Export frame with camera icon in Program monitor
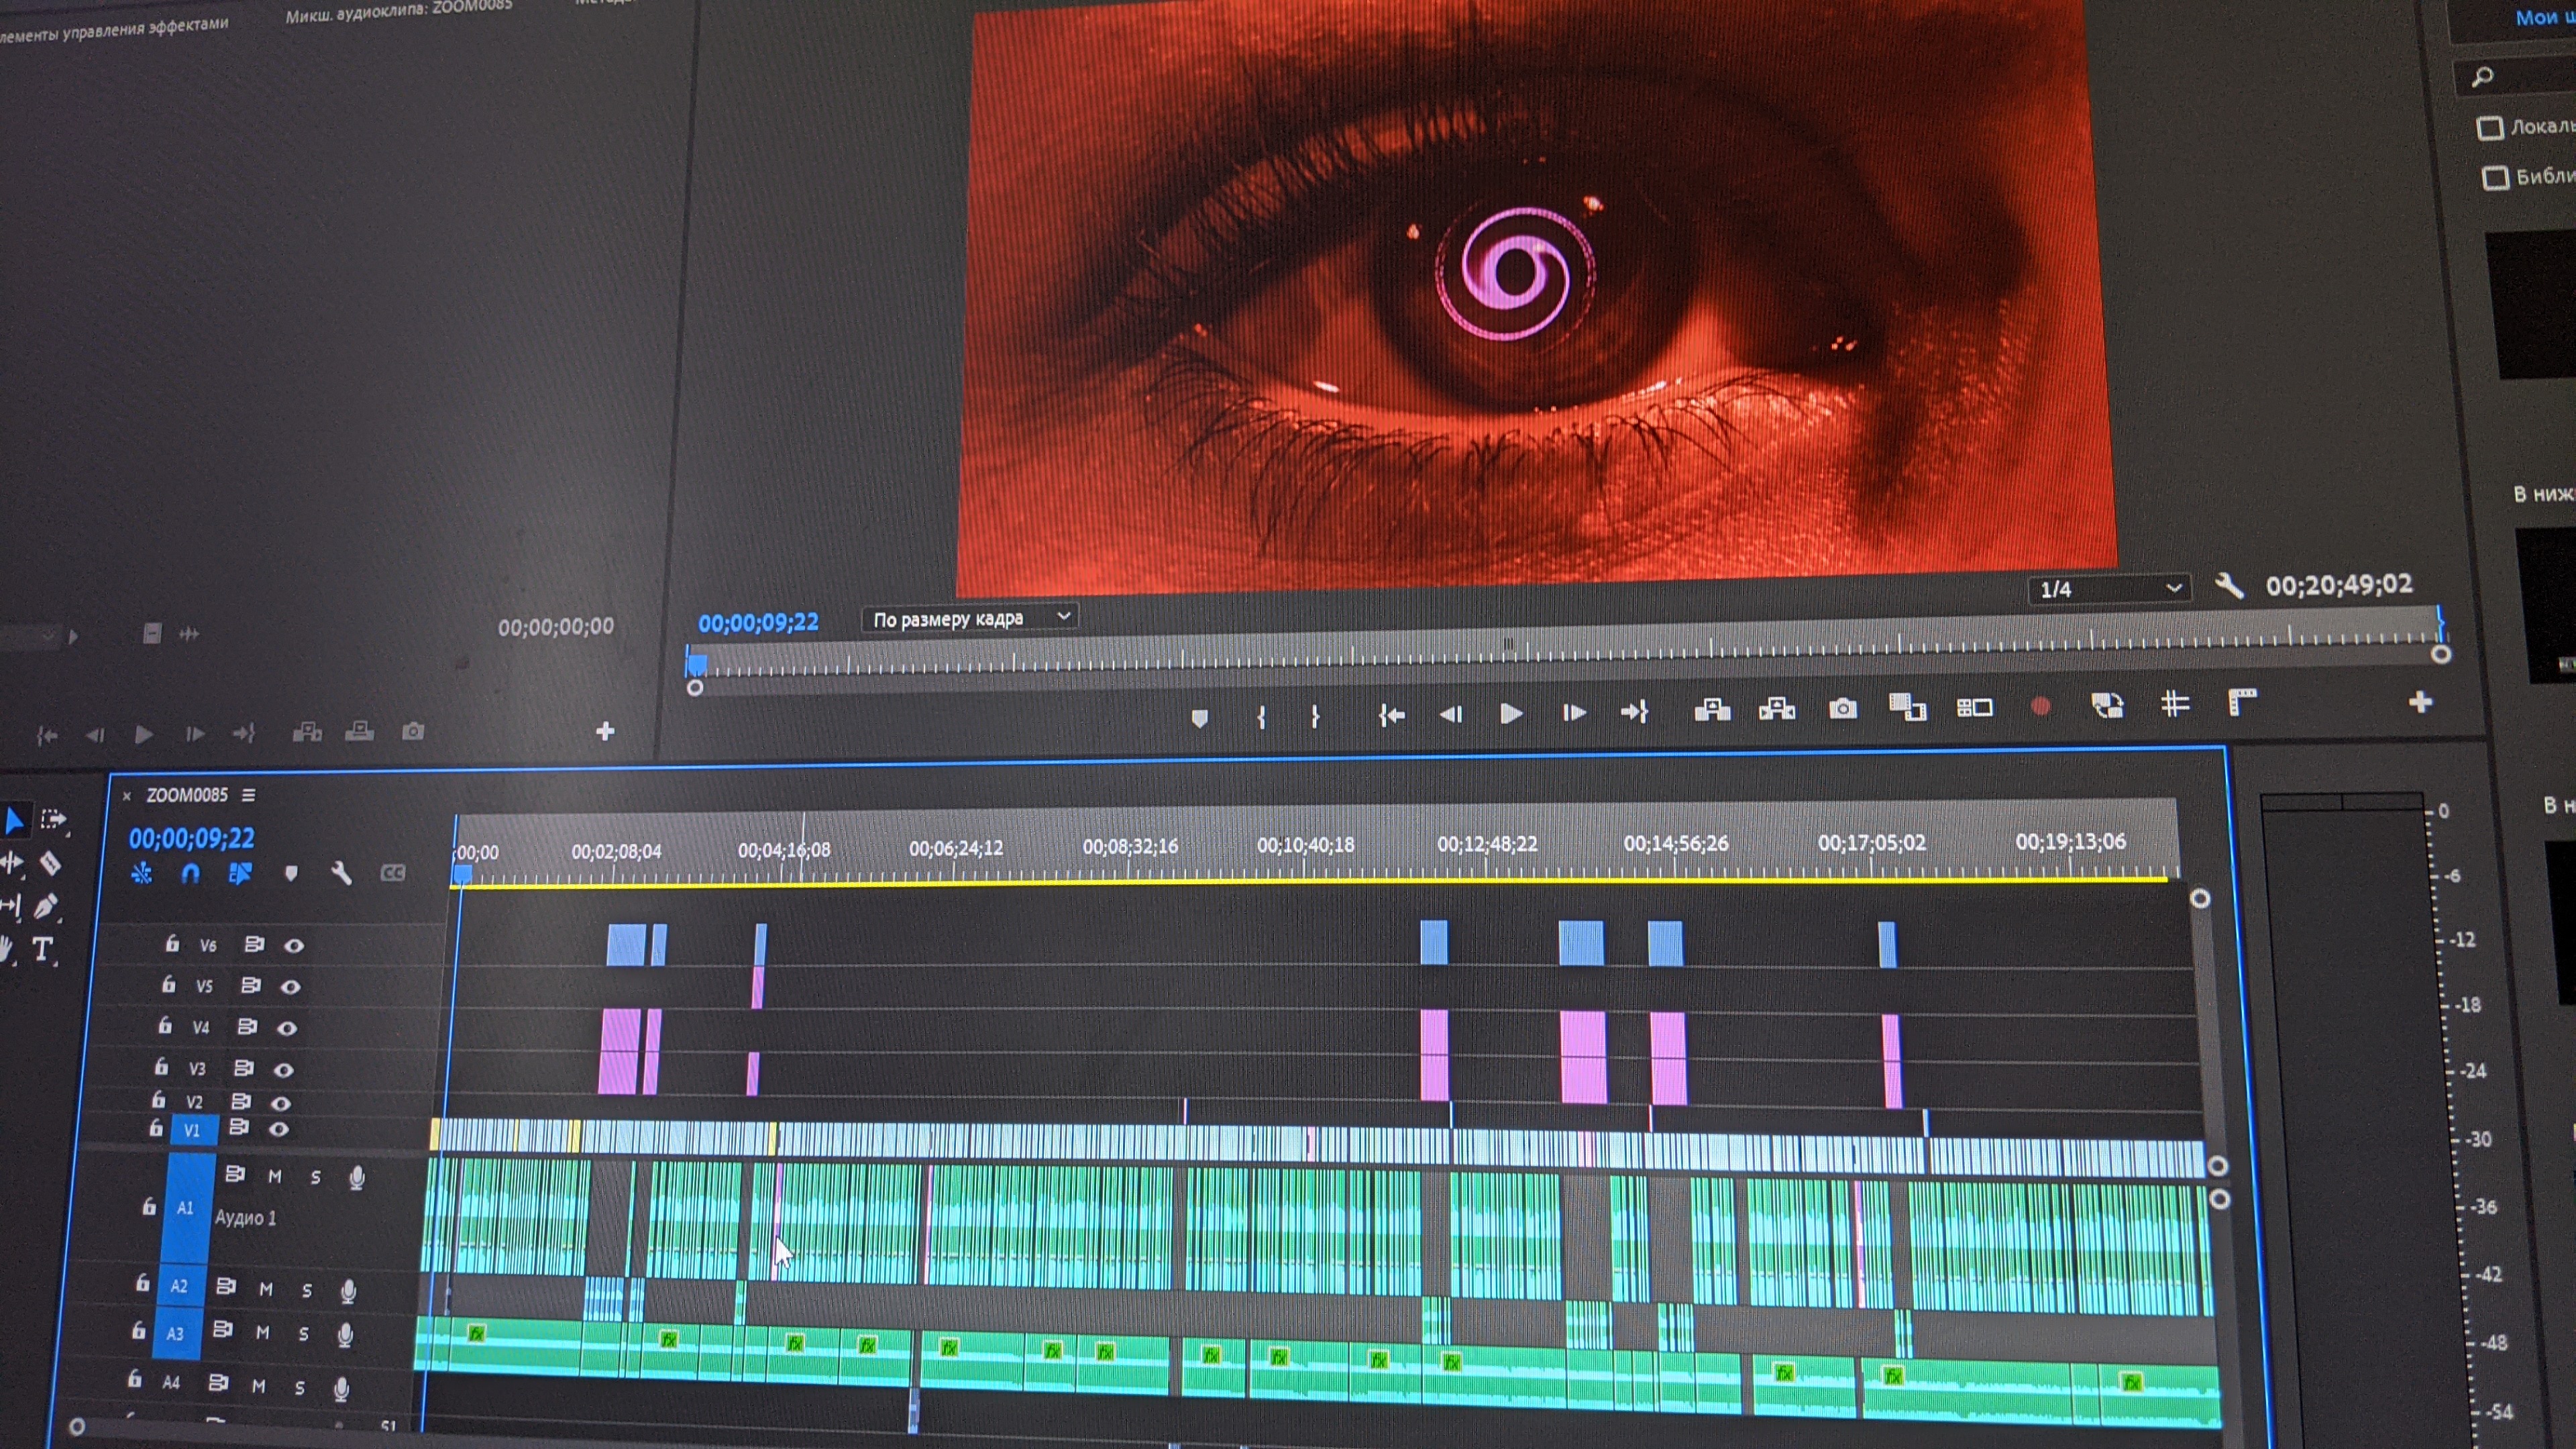Screen dimensions: 2576x1449 tap(1843, 708)
